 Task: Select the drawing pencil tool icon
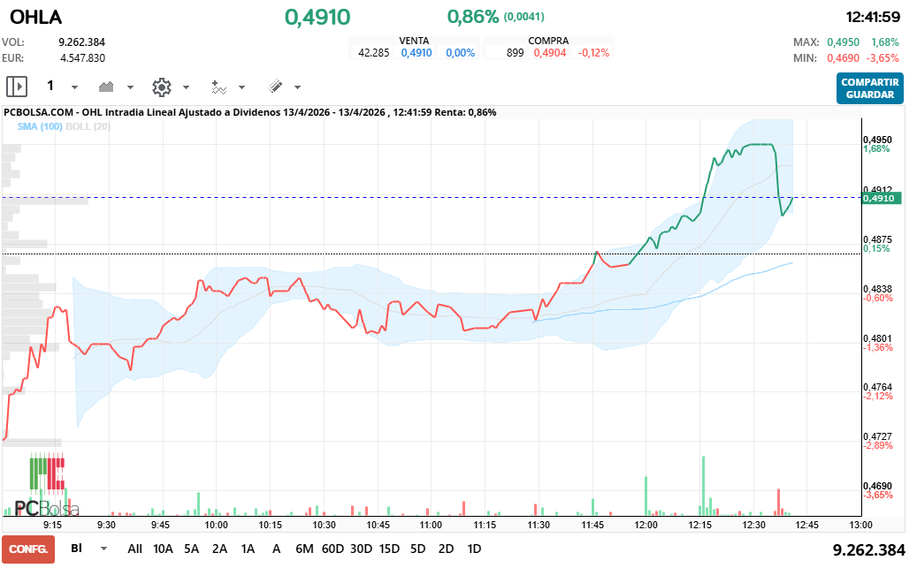[x=275, y=87]
